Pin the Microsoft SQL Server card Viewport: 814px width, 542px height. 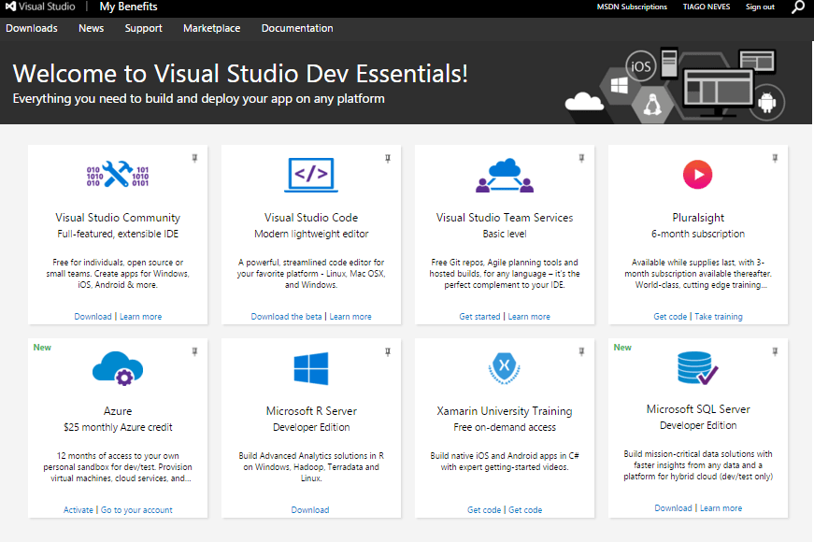pyautogui.click(x=775, y=351)
